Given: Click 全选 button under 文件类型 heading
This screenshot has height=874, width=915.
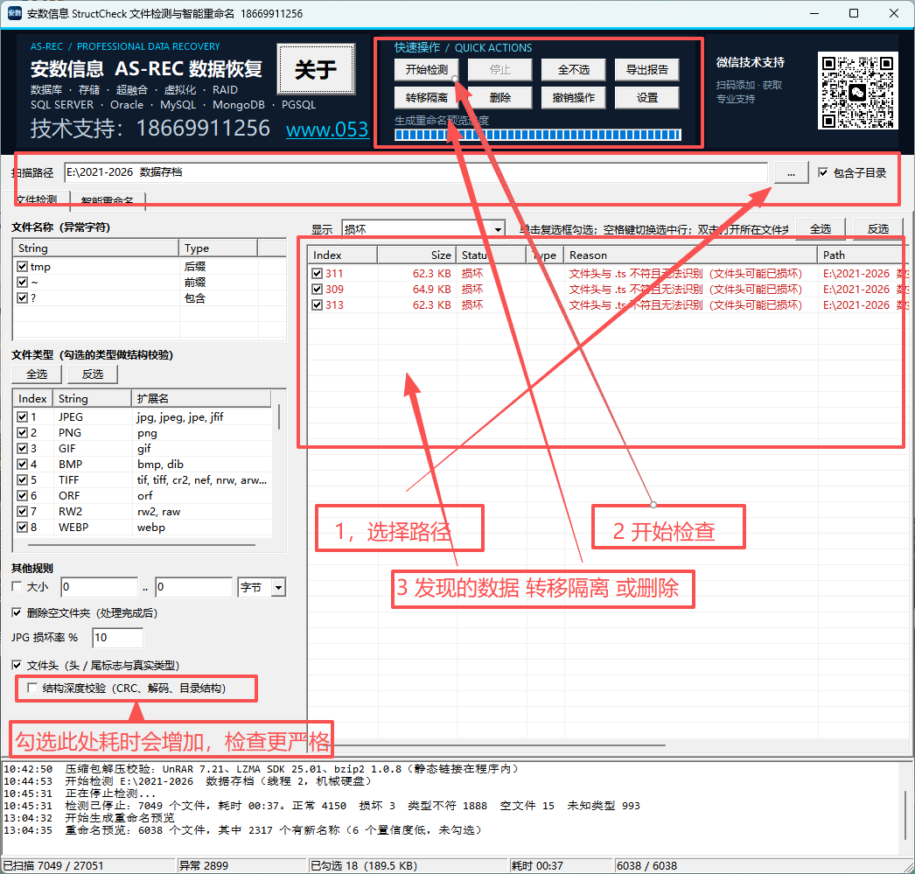Looking at the screenshot, I should [x=37, y=374].
